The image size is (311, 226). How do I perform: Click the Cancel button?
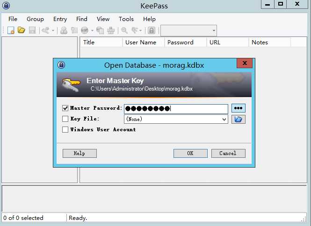pyautogui.click(x=228, y=153)
